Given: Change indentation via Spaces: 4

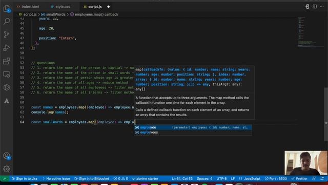Looking at the screenshot, I should 204,179.
